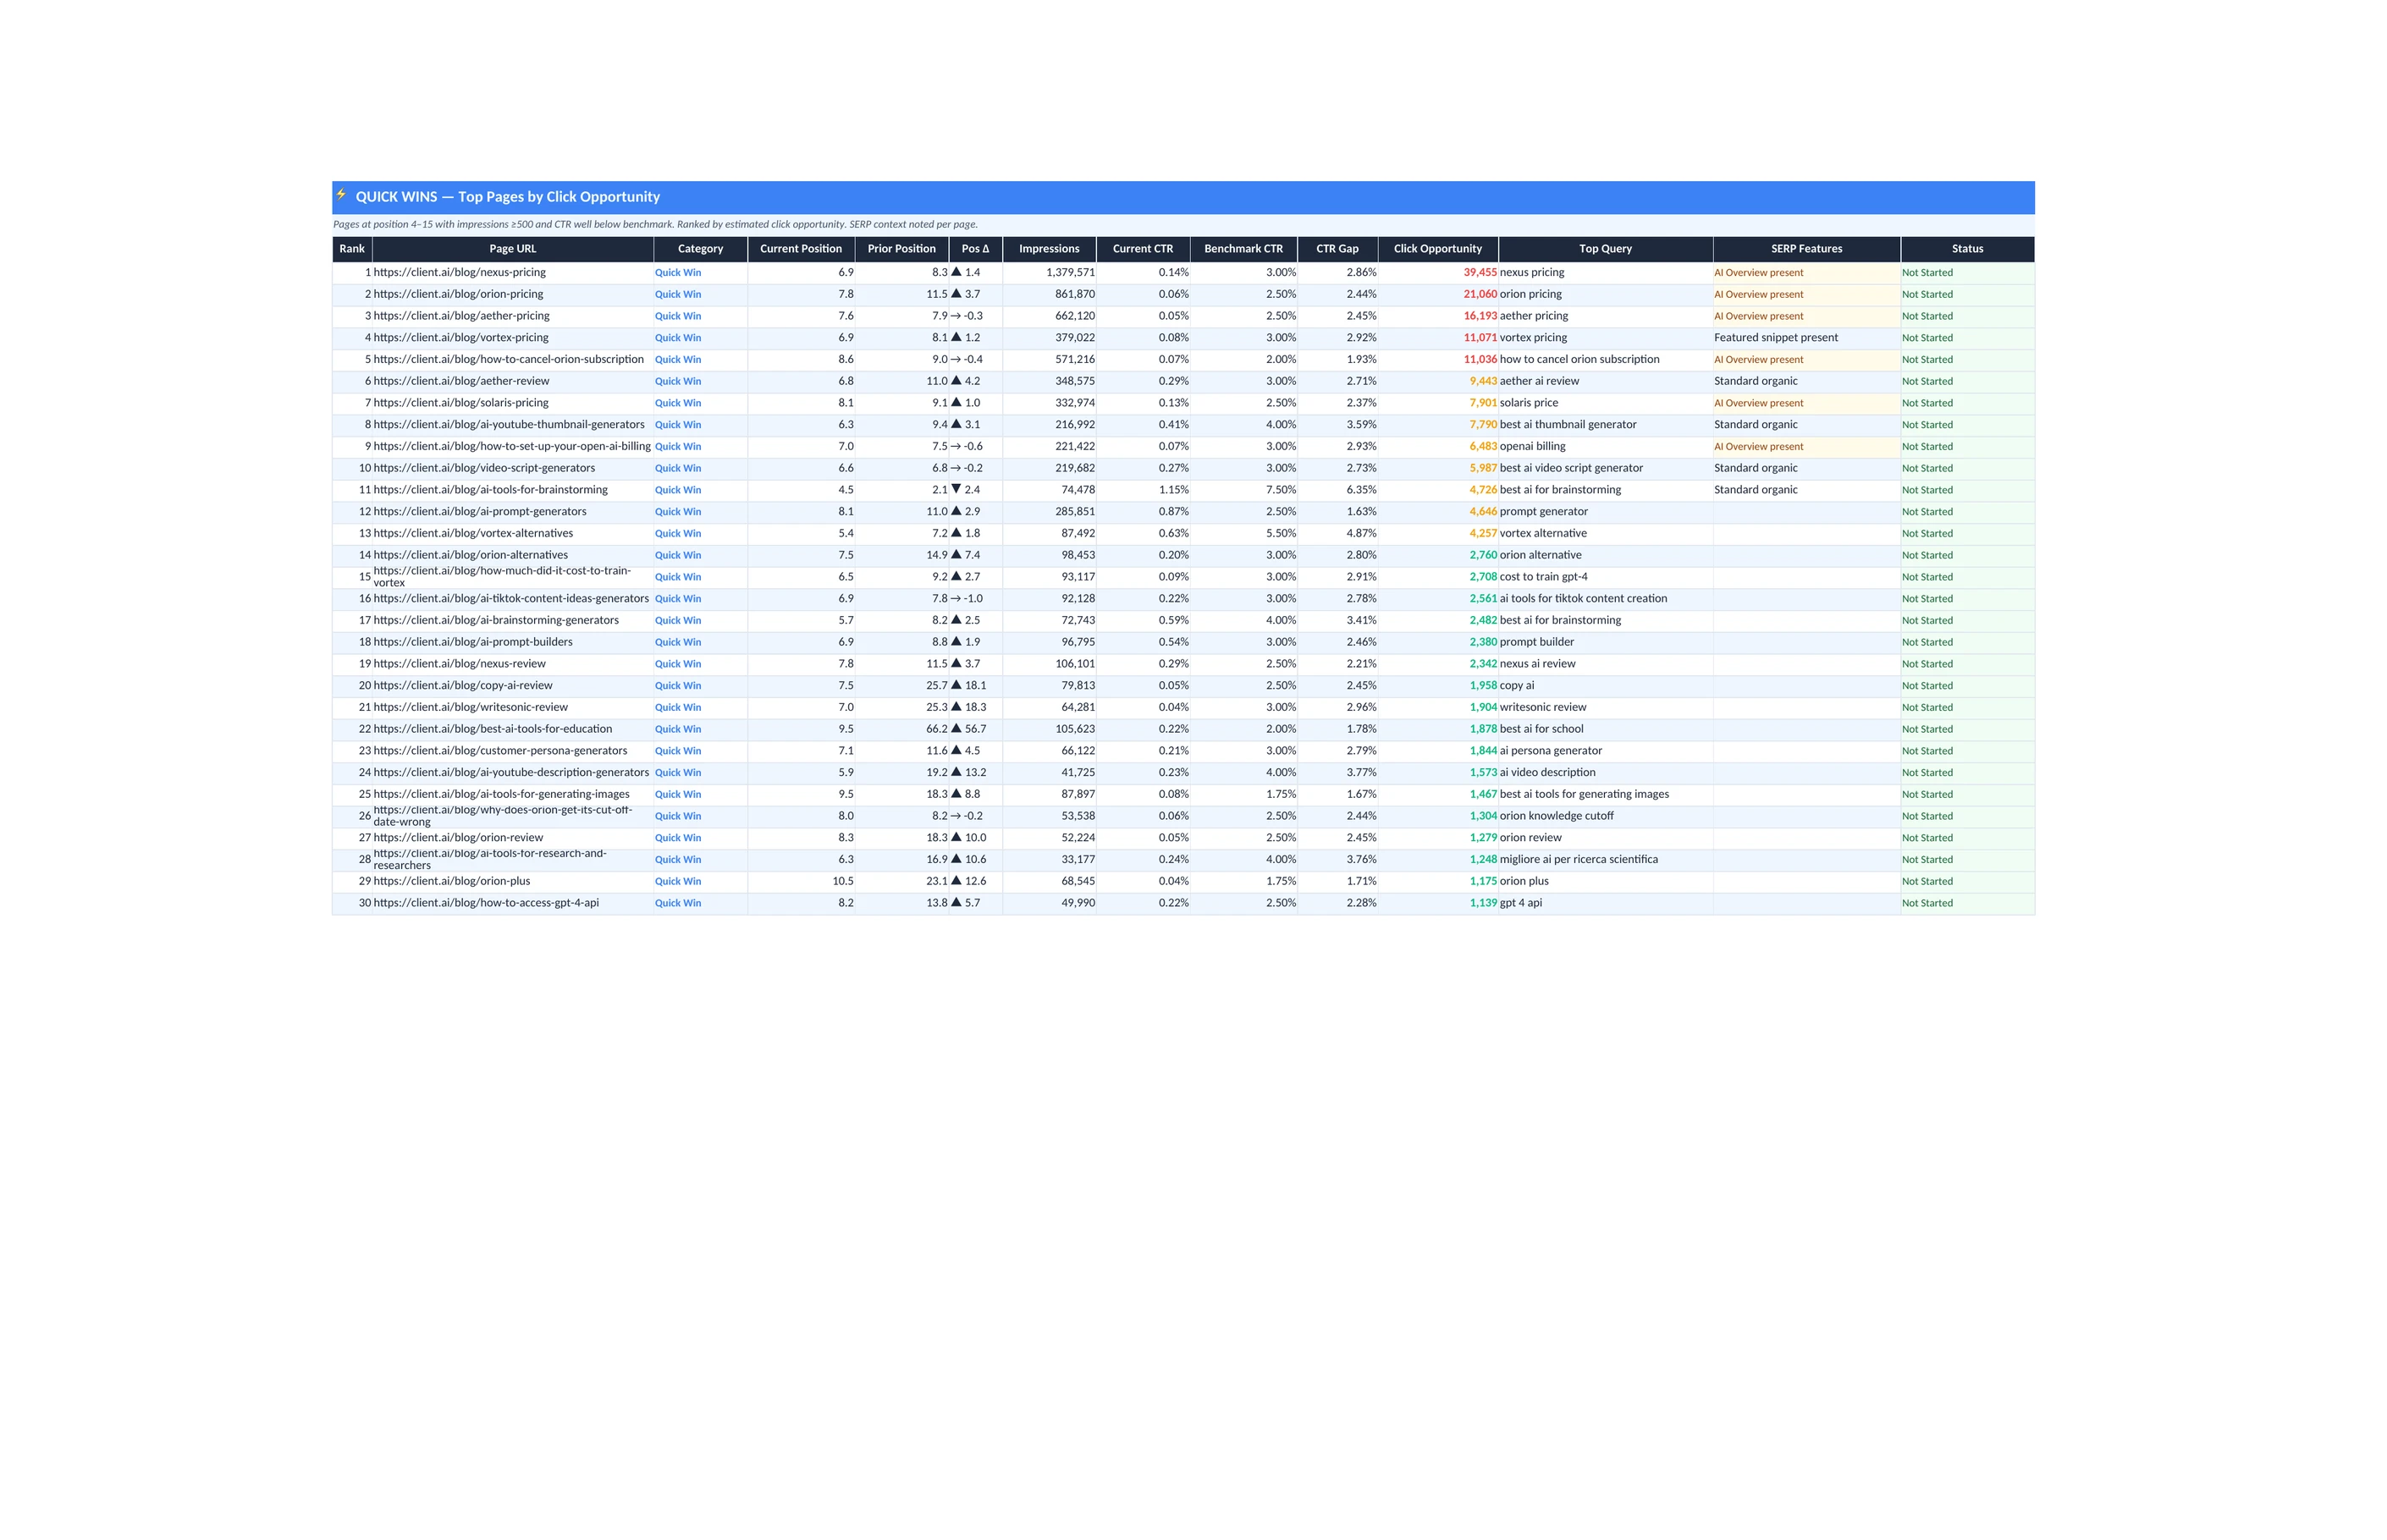
Task: Open the how-to-cancel-orion-subscription URL
Action: pos(508,359)
